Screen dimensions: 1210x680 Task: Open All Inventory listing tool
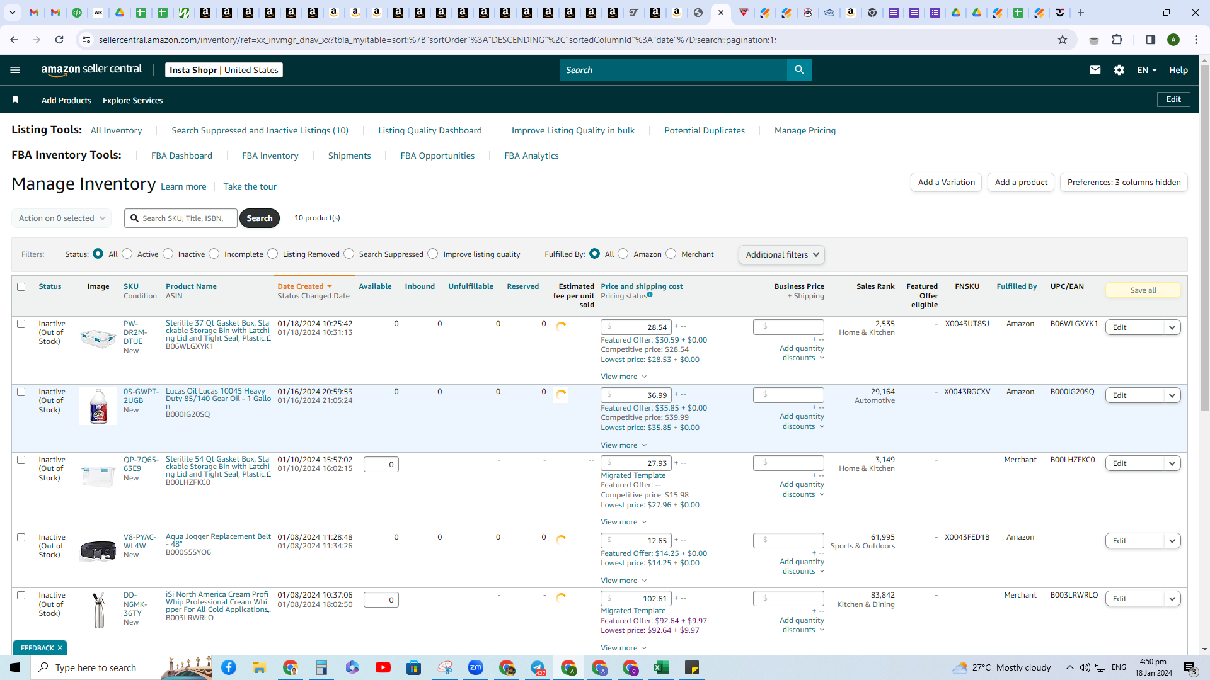(116, 130)
